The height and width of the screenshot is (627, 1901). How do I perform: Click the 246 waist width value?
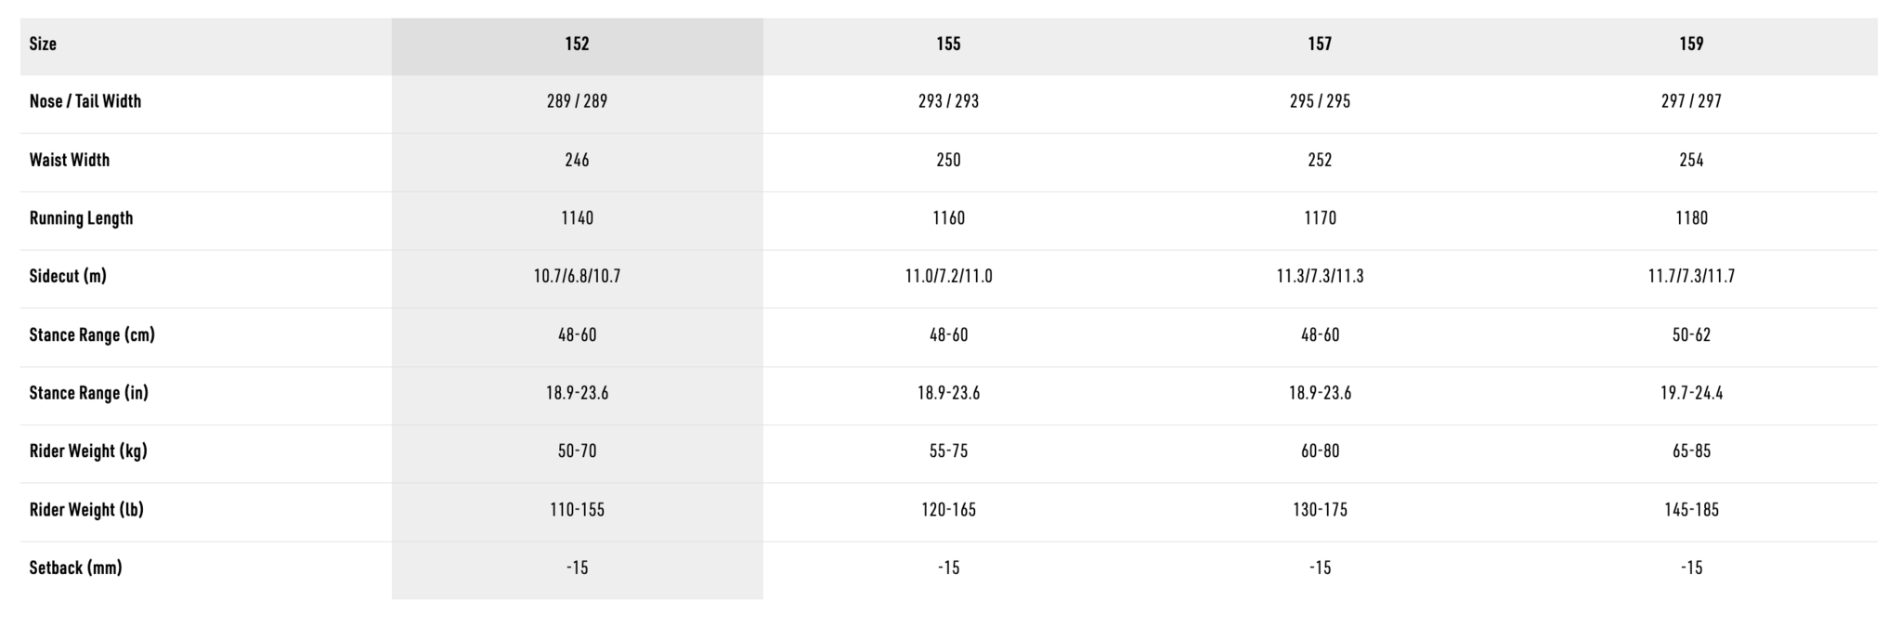click(577, 160)
